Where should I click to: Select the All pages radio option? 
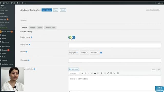77,53
